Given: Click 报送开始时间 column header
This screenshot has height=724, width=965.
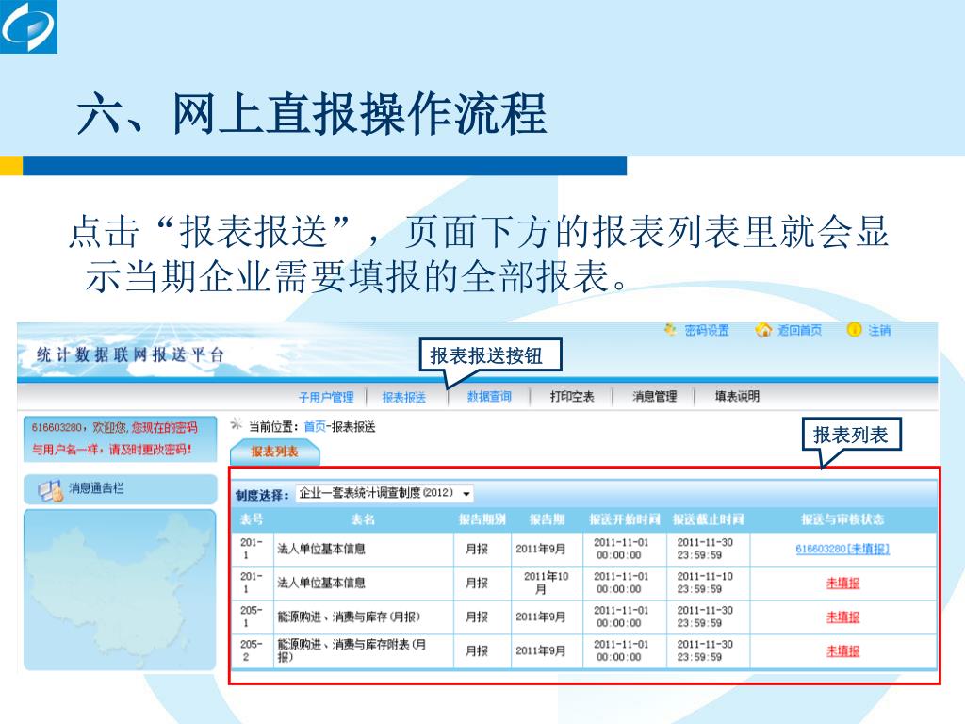Looking at the screenshot, I should point(625,519).
